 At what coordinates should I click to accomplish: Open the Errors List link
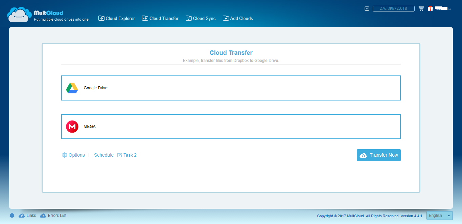pos(53,216)
